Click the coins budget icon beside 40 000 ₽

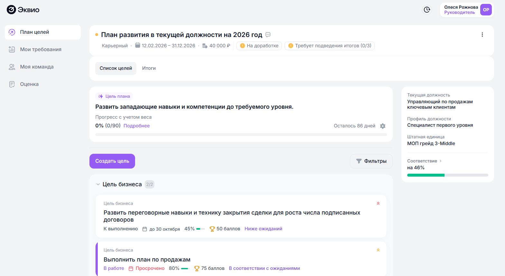point(205,46)
